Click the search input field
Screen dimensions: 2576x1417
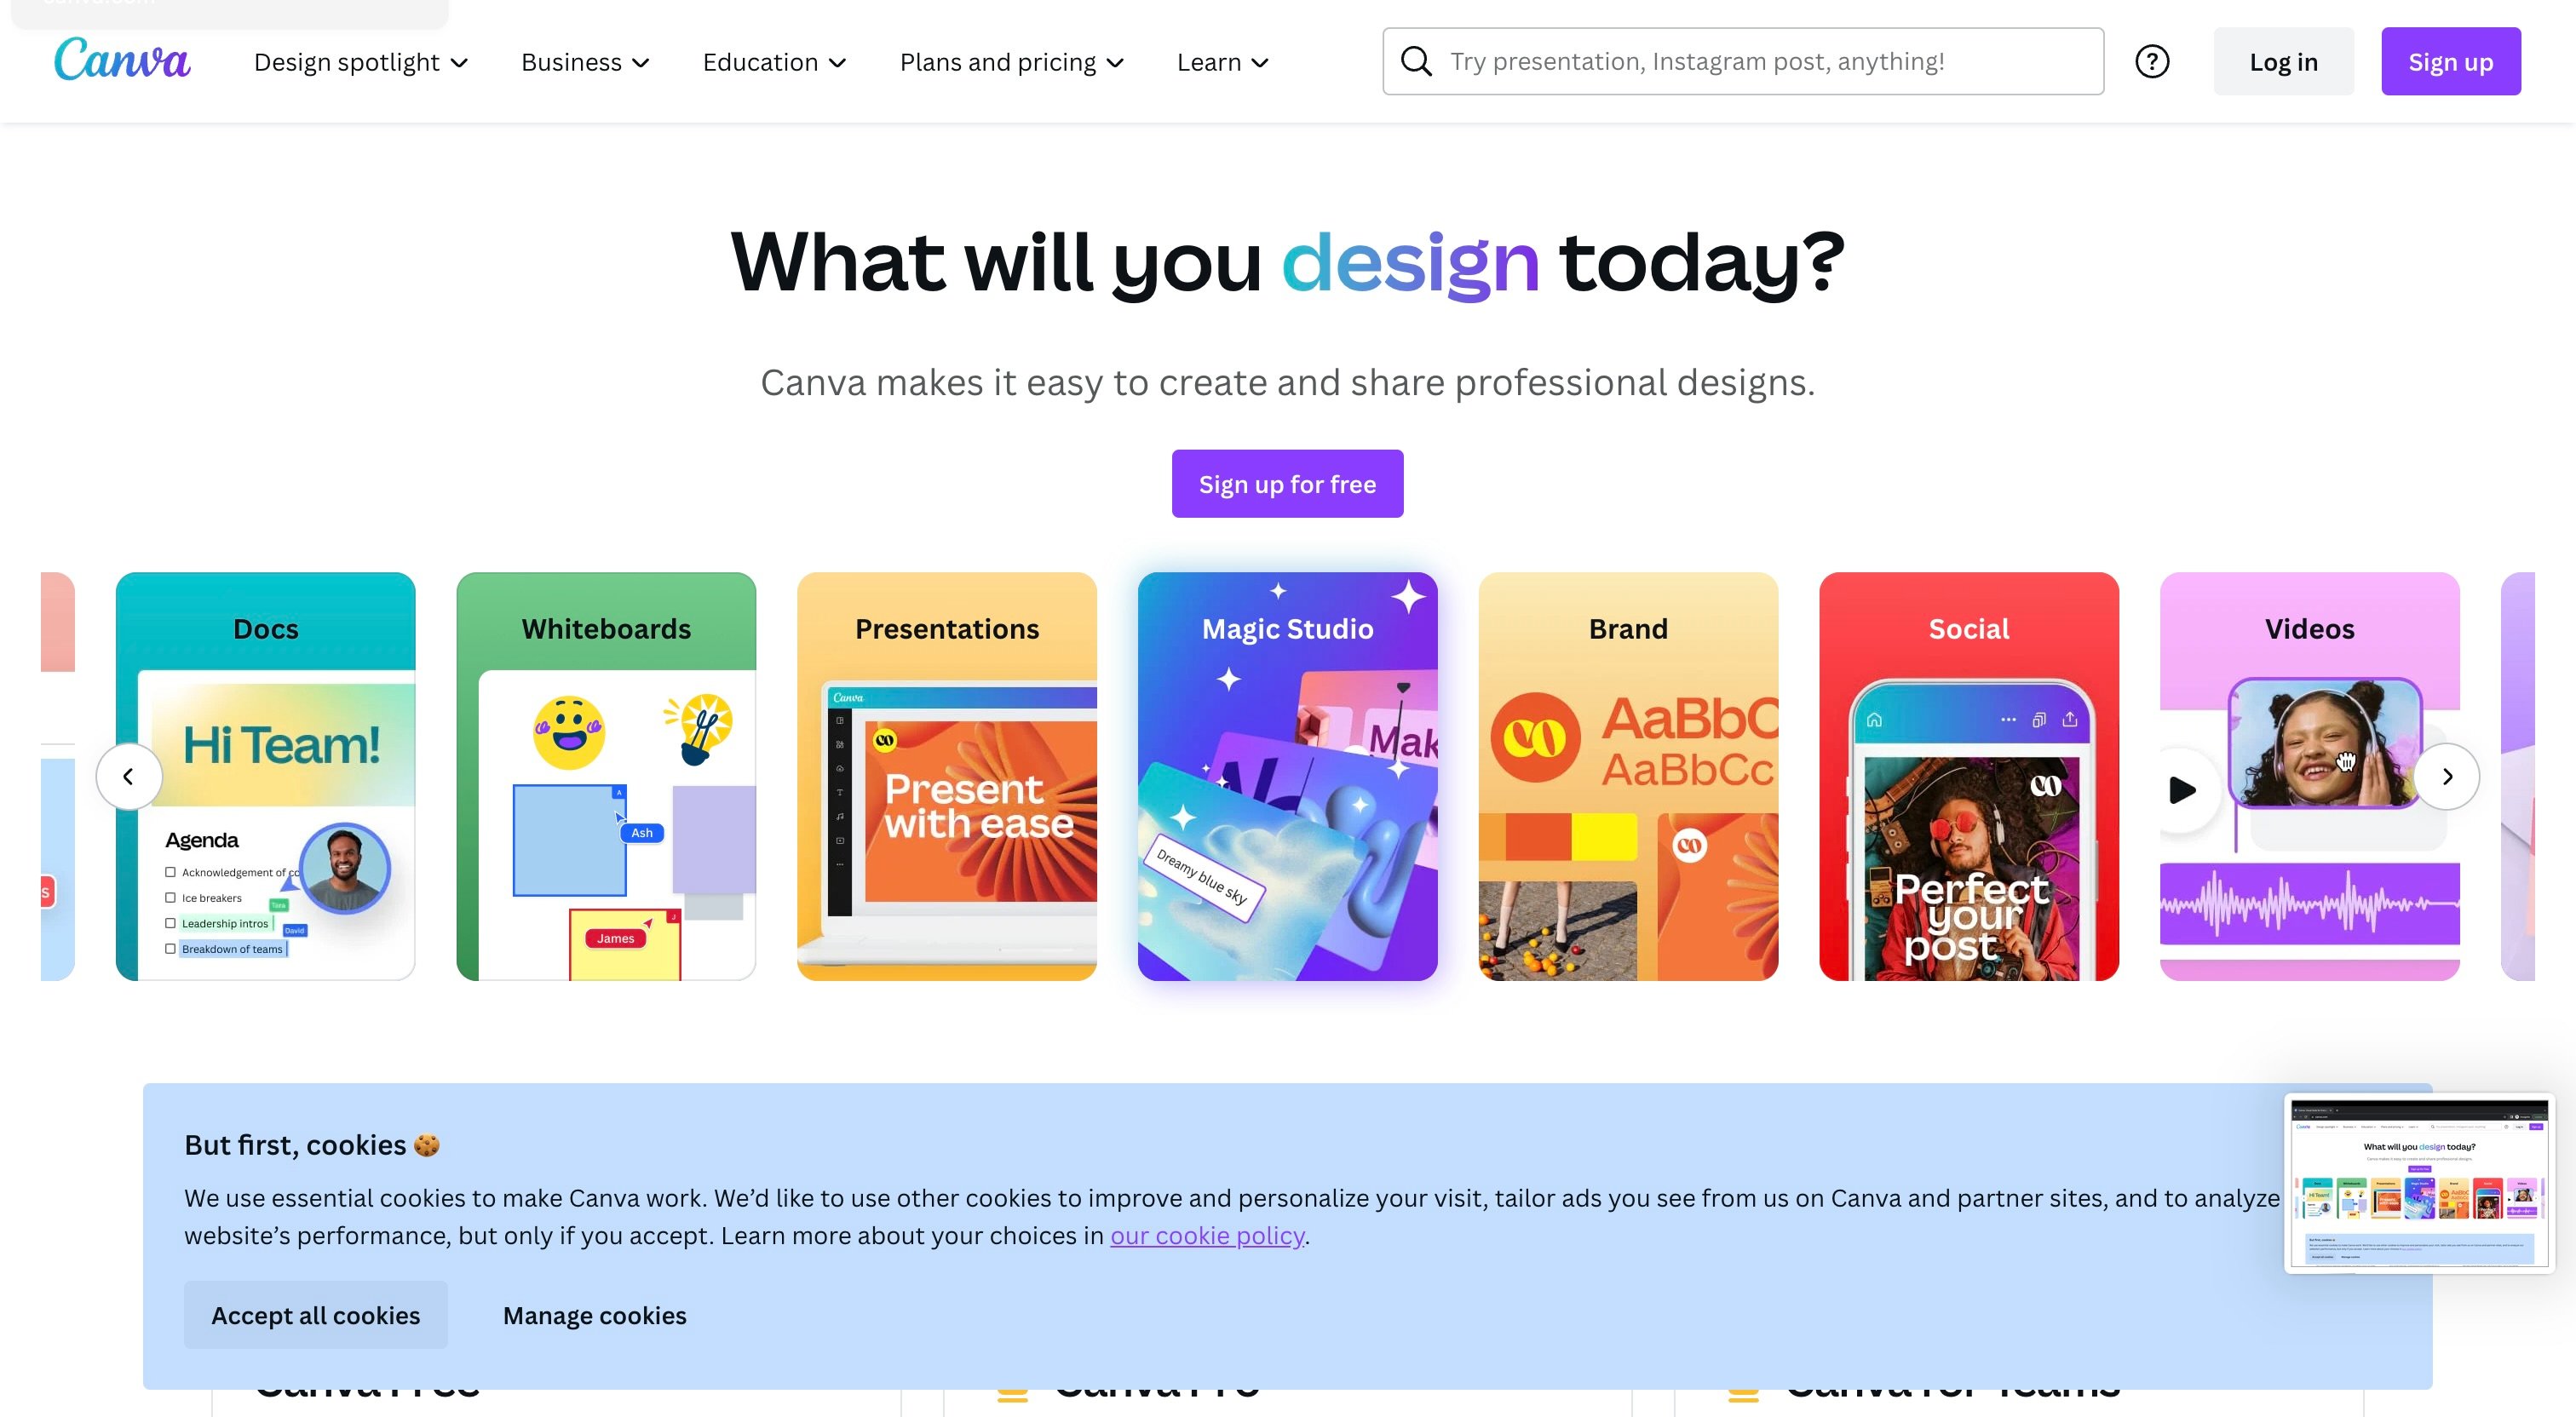coord(1744,61)
